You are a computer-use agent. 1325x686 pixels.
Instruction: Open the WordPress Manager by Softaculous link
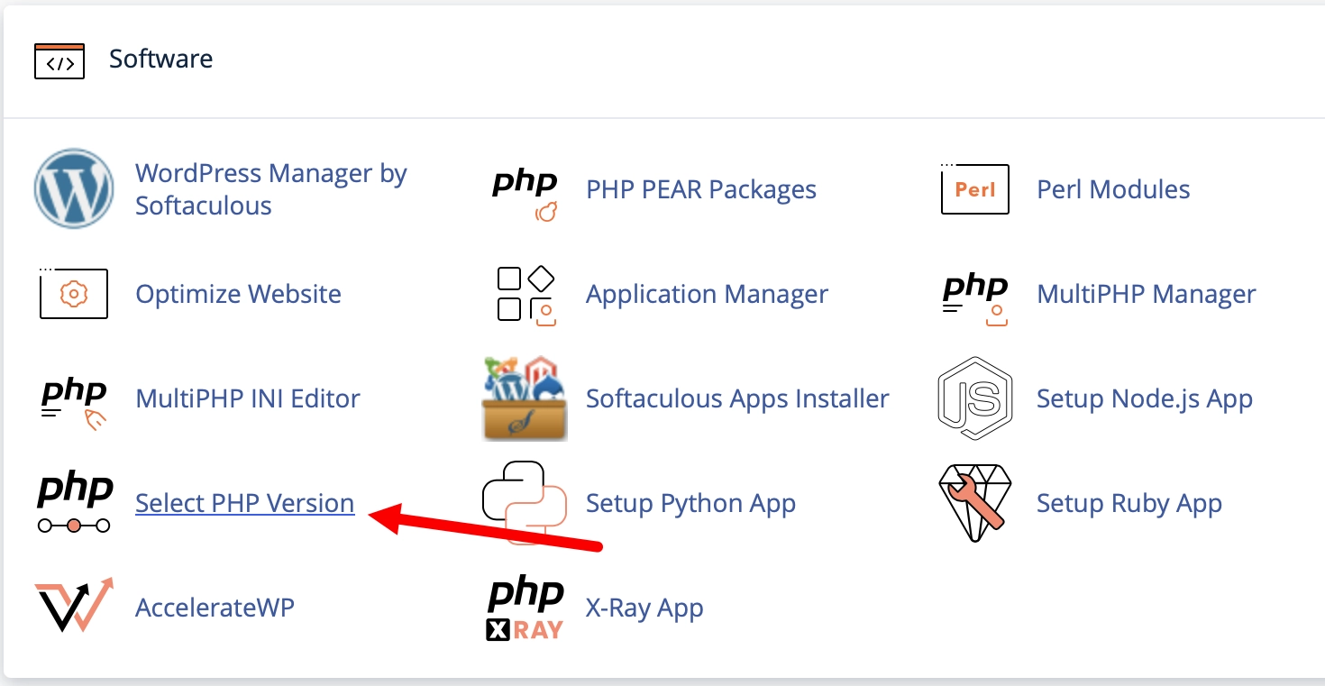click(271, 189)
